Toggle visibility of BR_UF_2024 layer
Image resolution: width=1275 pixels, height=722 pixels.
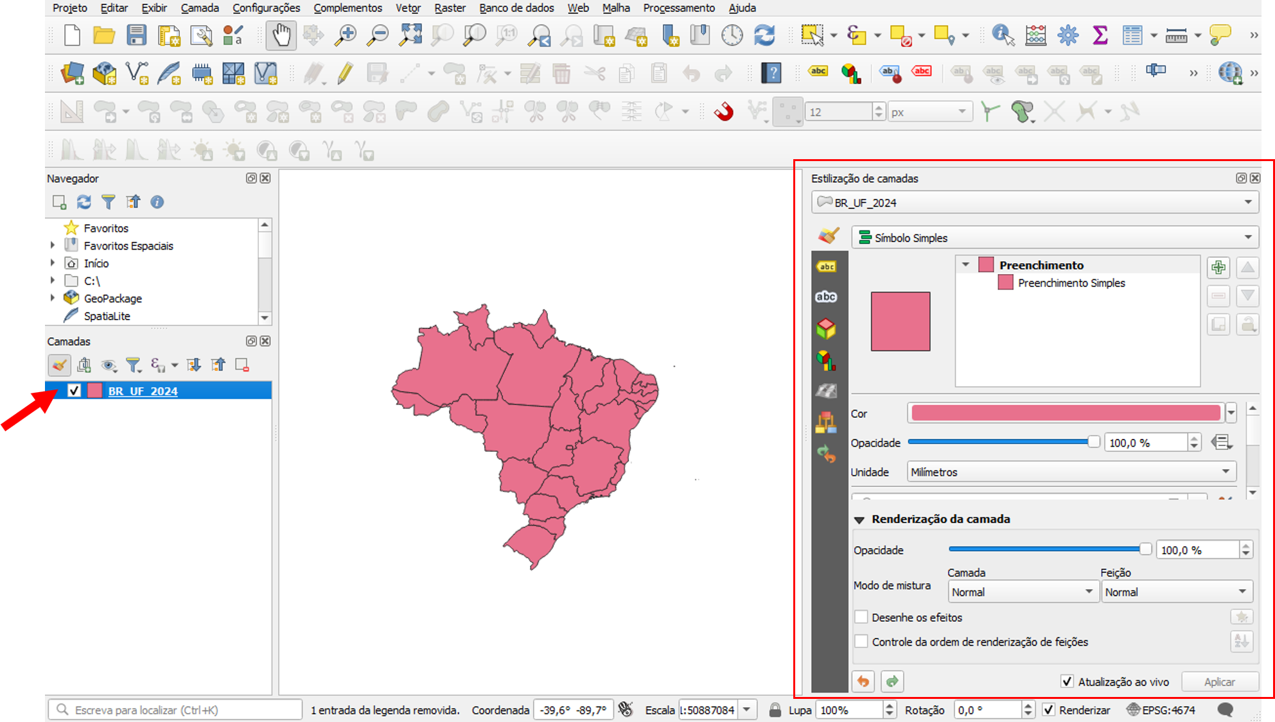tap(74, 390)
